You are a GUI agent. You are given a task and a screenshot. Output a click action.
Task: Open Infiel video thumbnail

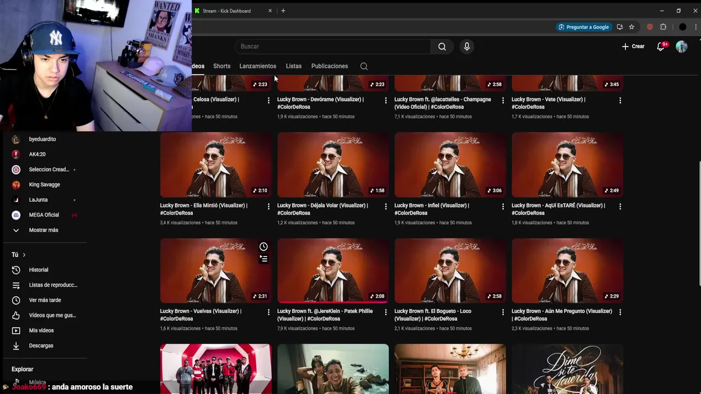click(450, 165)
